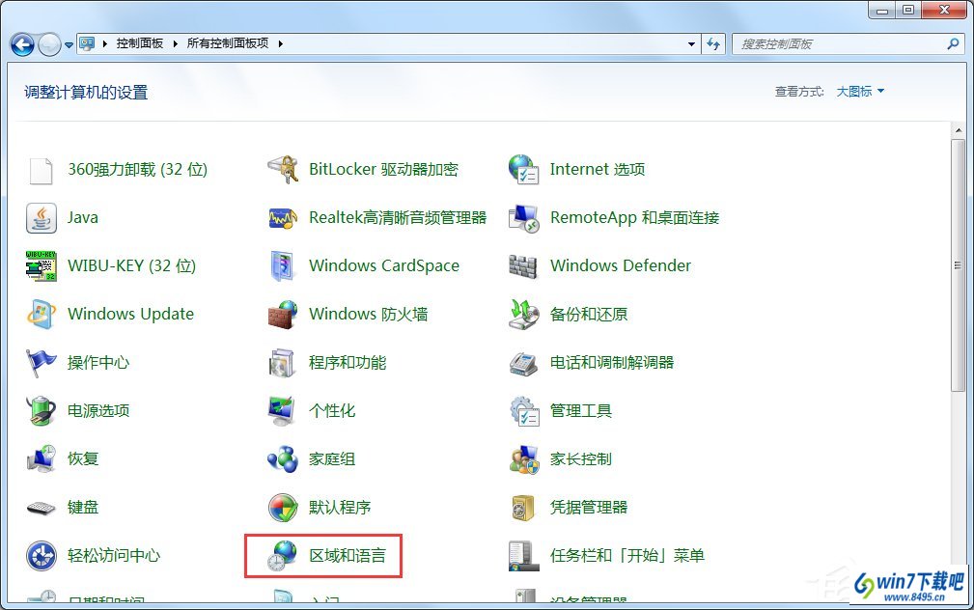Click the vertical scrollbar thumb

pos(958,265)
